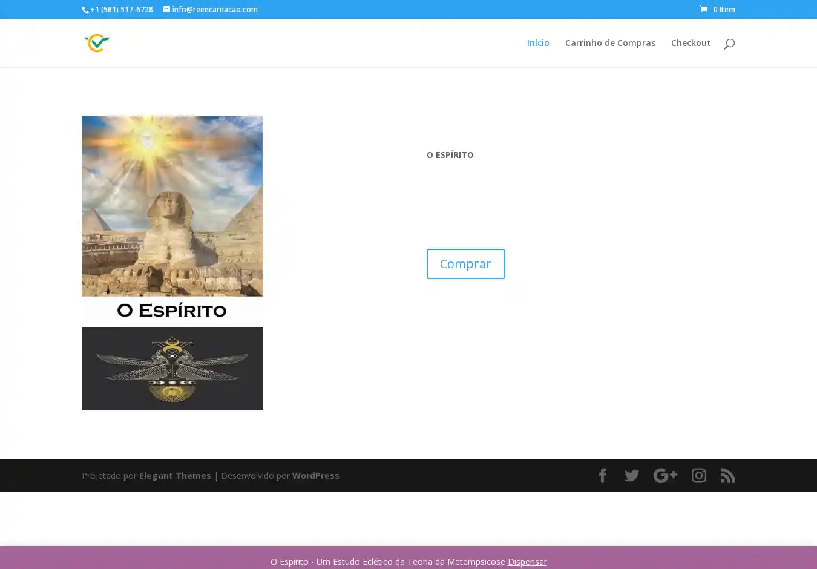817x569 pixels.
Task: Click the Facebook icon in footer
Action: coord(602,476)
